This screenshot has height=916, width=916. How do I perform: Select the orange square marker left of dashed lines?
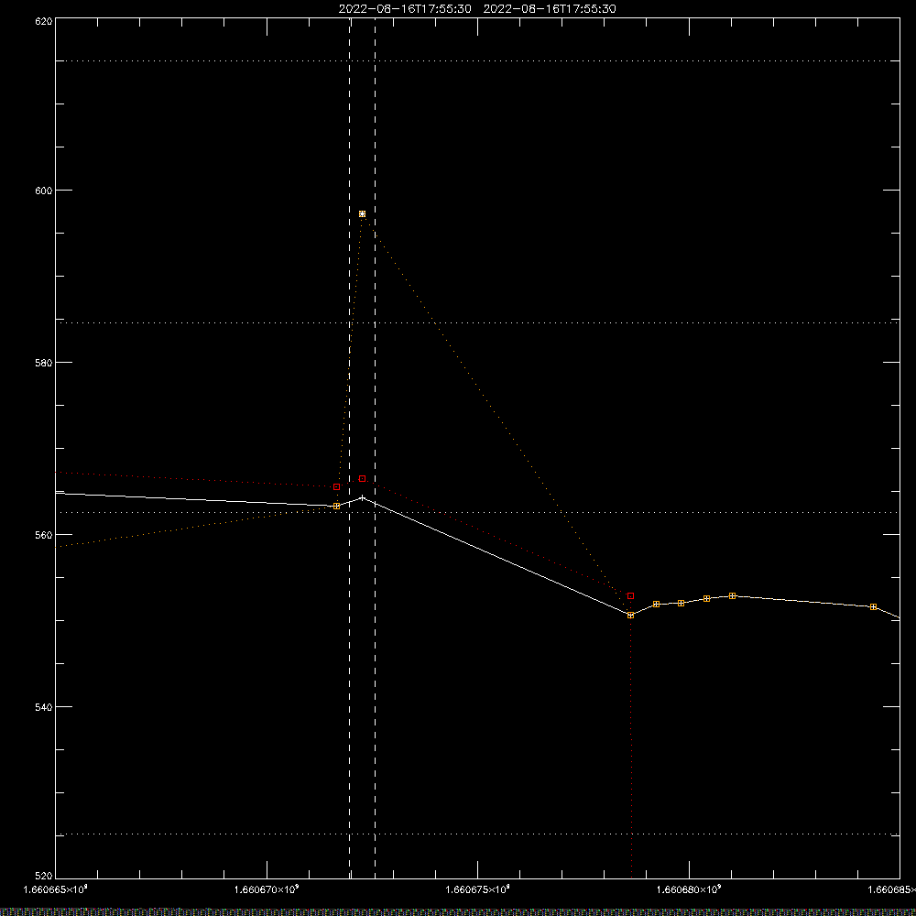tap(336, 506)
